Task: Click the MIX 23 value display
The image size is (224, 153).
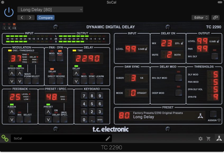Action: (167, 43)
